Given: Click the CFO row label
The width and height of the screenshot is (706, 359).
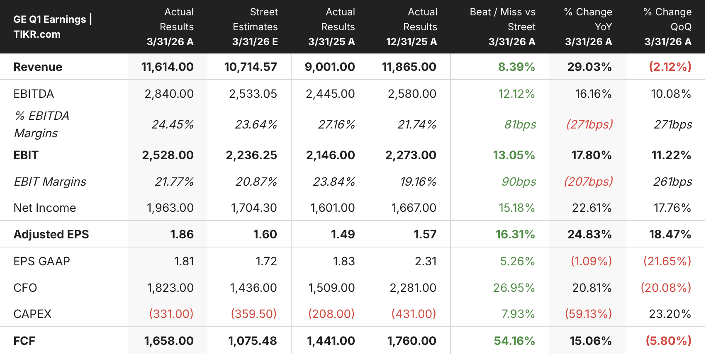Looking at the screenshot, I should (25, 288).
